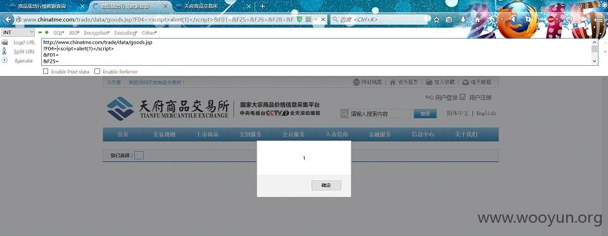Screen dimensions: 608x236
Task: Enable Referrer checkbox
Action: click(x=98, y=71)
